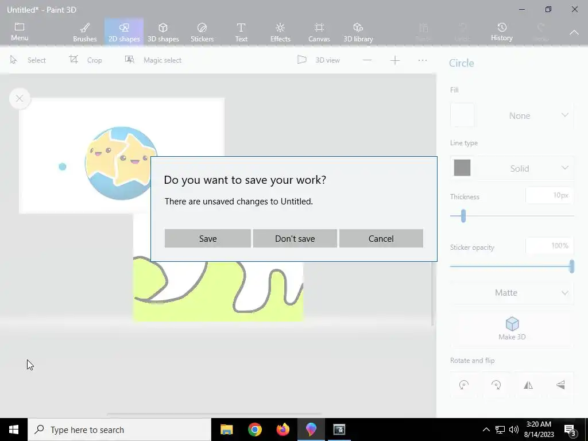Open the Windows Start menu
588x441 pixels.
pyautogui.click(x=14, y=430)
